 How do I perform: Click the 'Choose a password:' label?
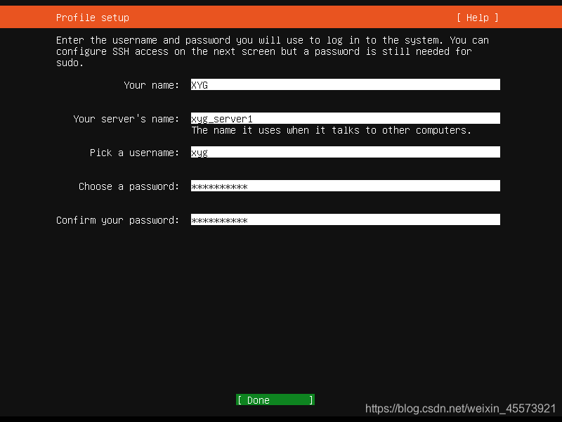pos(129,186)
